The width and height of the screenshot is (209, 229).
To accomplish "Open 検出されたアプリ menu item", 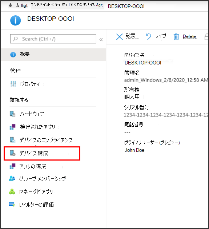I will (x=38, y=127).
